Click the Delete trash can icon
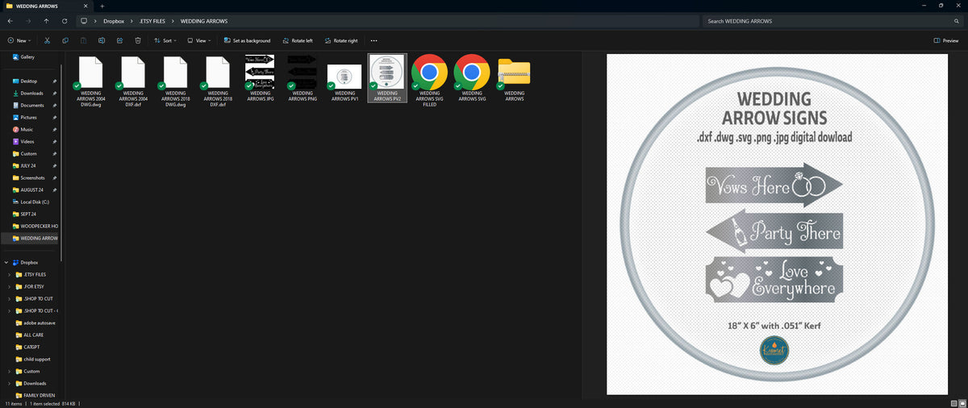 (x=138, y=40)
